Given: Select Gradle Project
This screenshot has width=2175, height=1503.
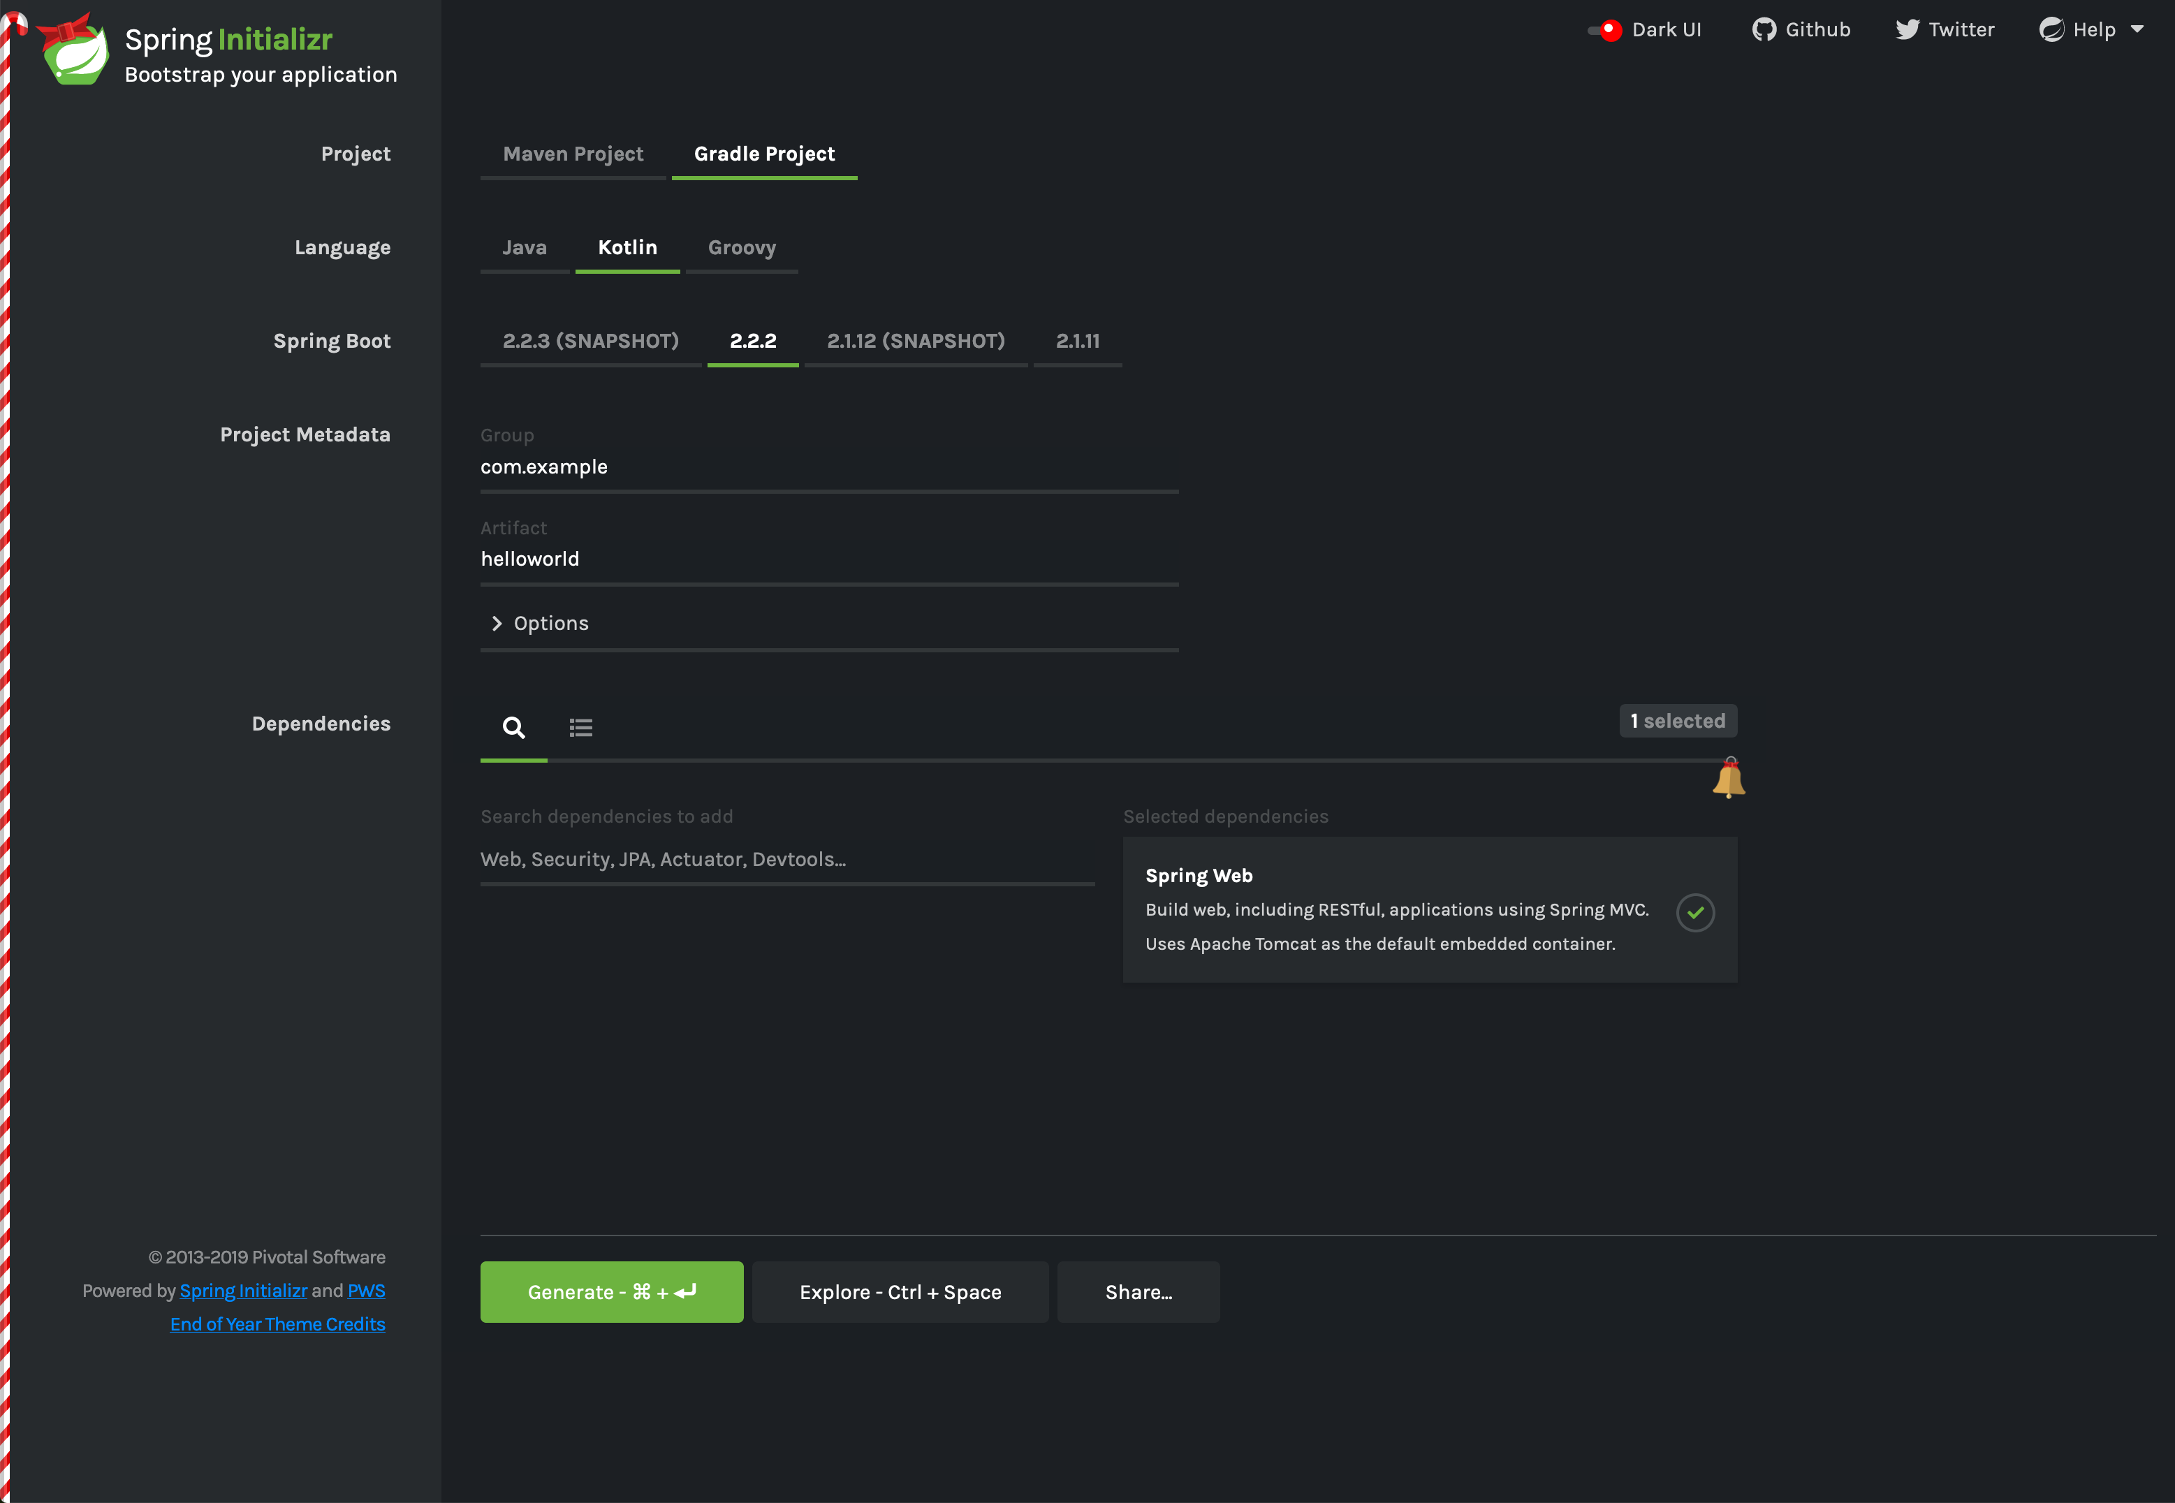Looking at the screenshot, I should (x=763, y=154).
